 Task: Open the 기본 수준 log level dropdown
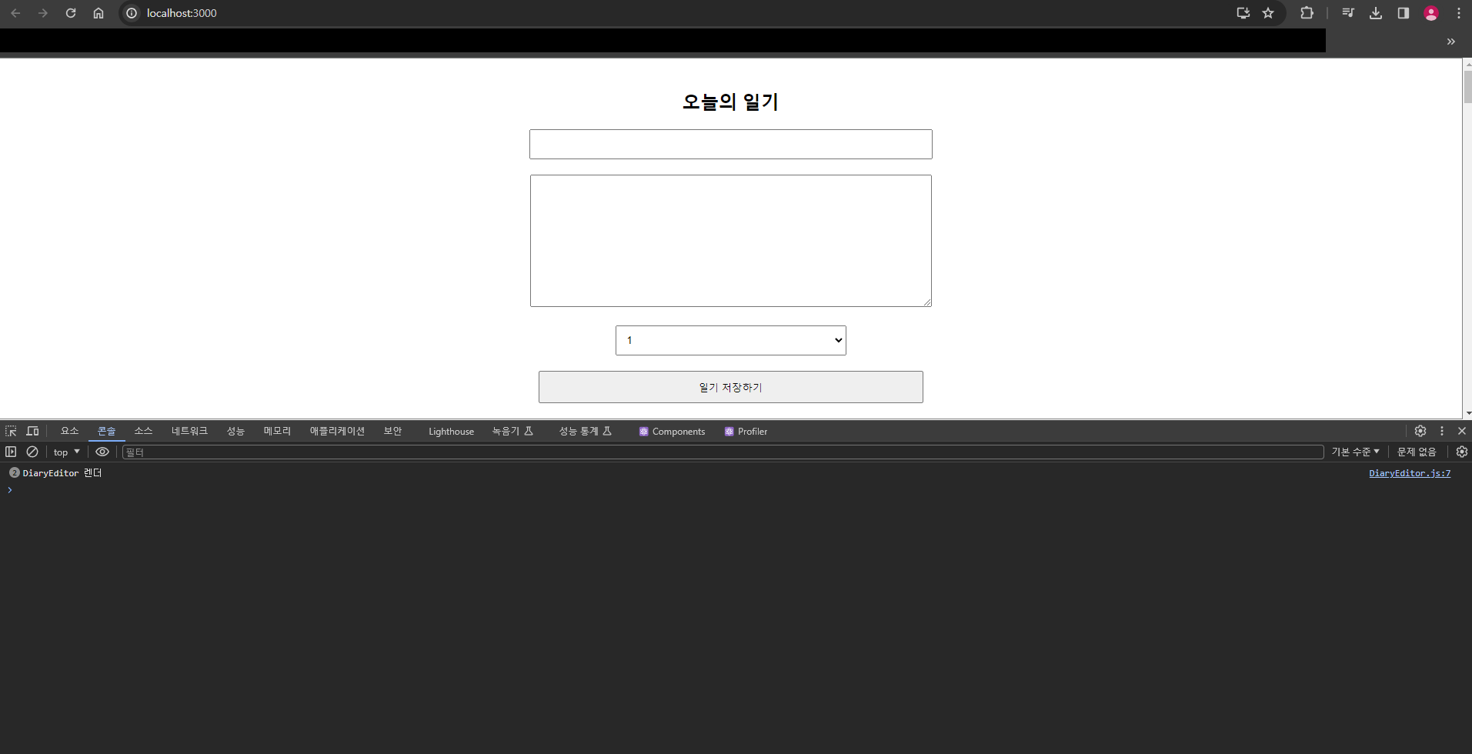[1356, 452]
